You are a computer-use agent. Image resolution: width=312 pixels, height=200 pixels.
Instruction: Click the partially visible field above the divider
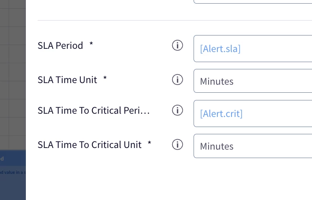253,2
